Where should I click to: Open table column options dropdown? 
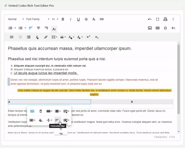coord(58,111)
